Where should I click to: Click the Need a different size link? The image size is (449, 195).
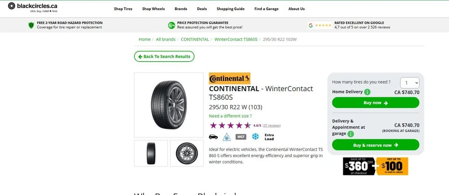pyautogui.click(x=230, y=116)
